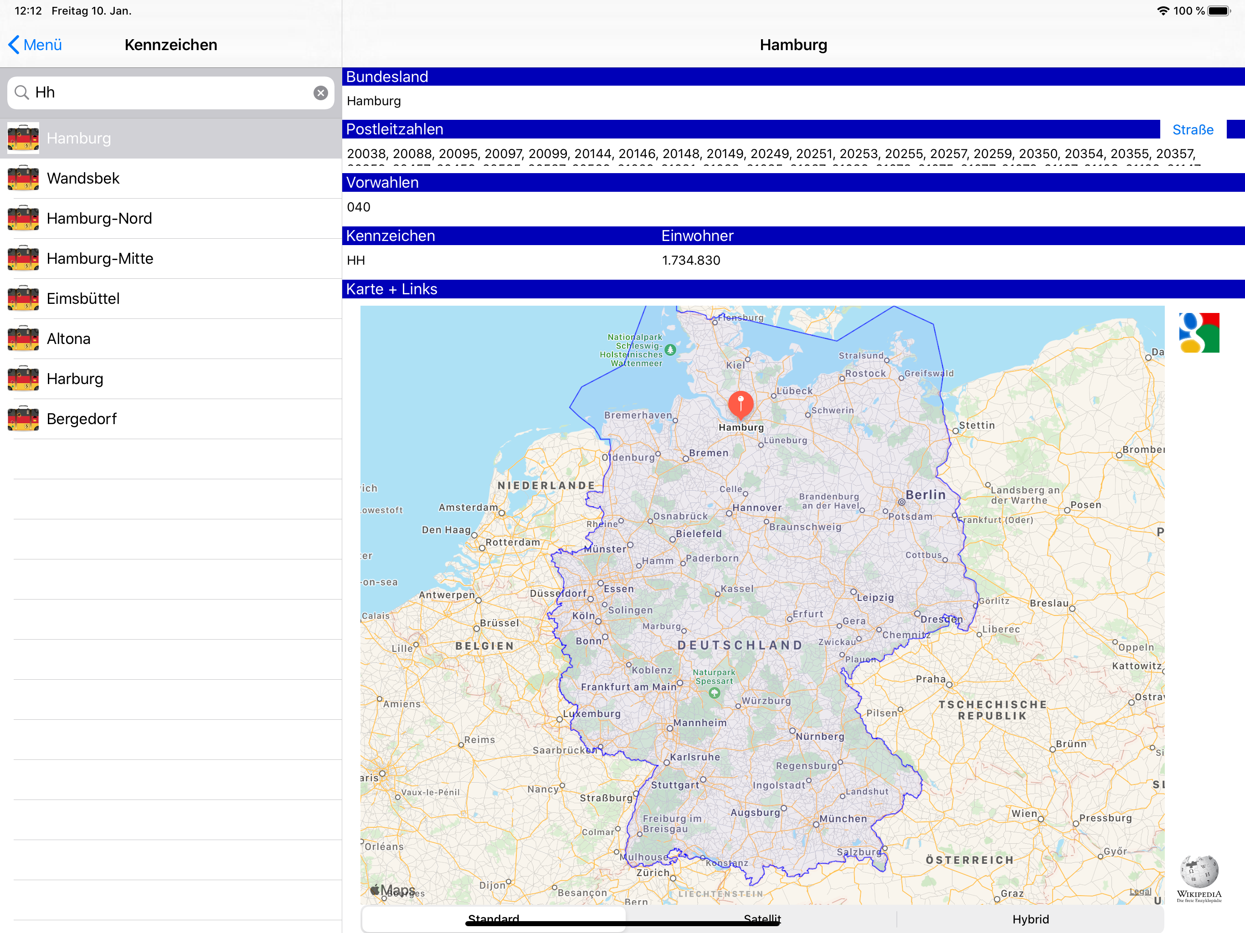The height and width of the screenshot is (933, 1245).
Task: Tap the Vorwahl value 040
Action: [x=359, y=207]
